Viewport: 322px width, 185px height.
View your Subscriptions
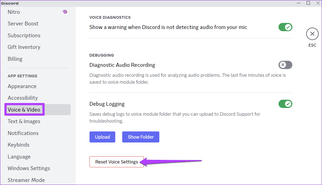(24, 35)
